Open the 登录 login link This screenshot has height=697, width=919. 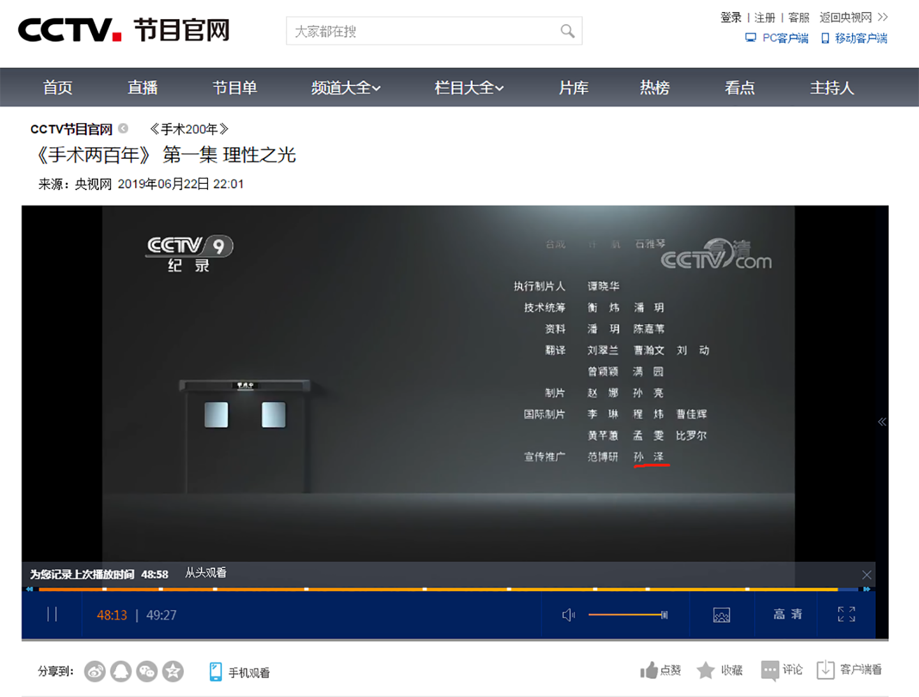coord(731,17)
